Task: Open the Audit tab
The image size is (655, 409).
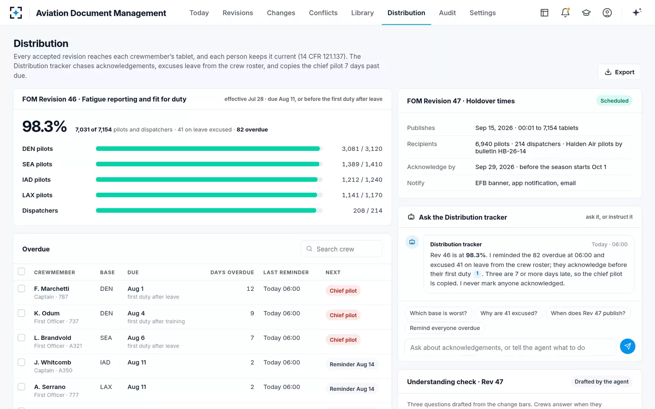Action: pos(448,13)
